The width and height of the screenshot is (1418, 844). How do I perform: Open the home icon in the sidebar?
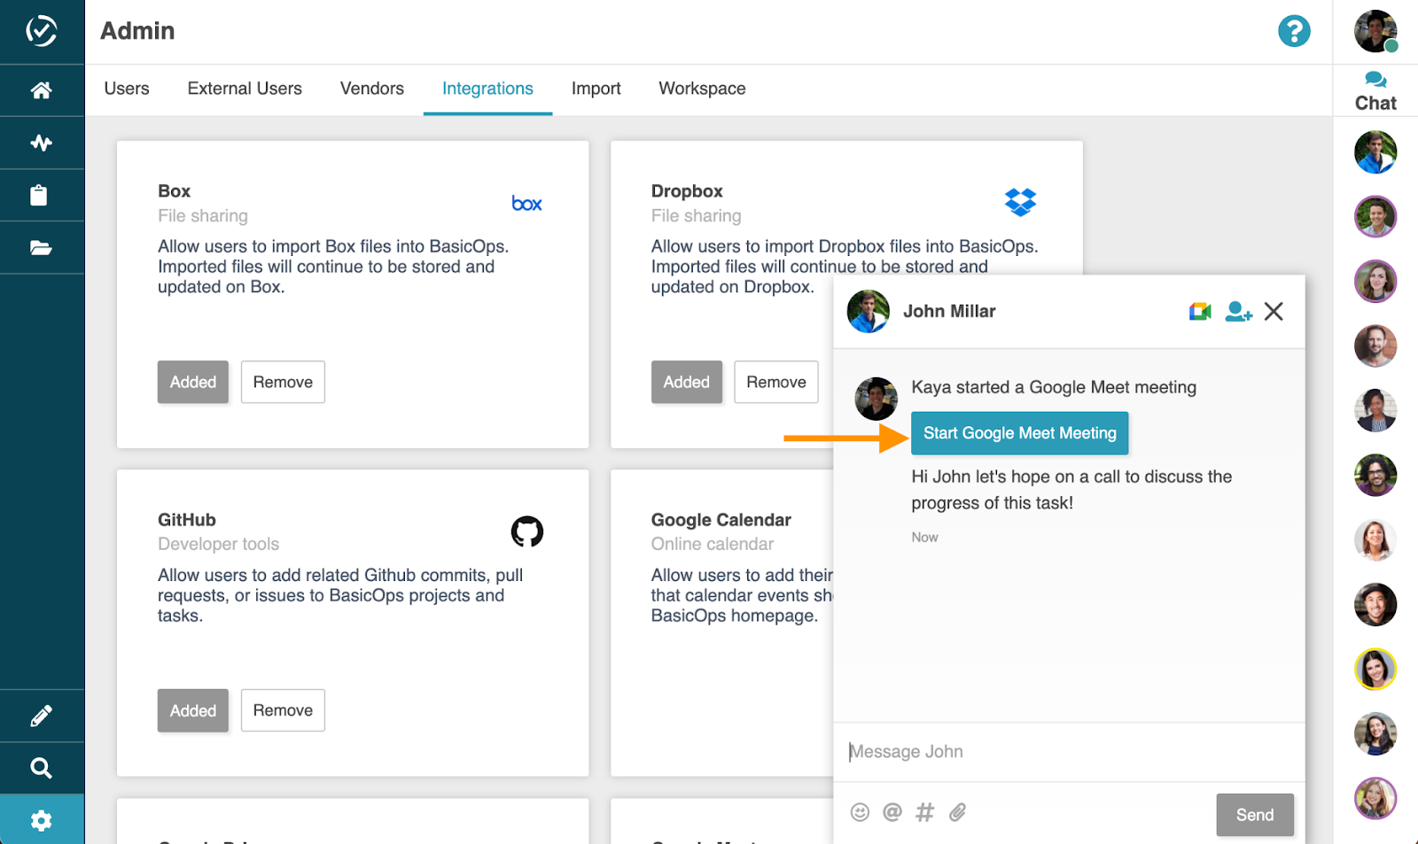click(x=42, y=90)
